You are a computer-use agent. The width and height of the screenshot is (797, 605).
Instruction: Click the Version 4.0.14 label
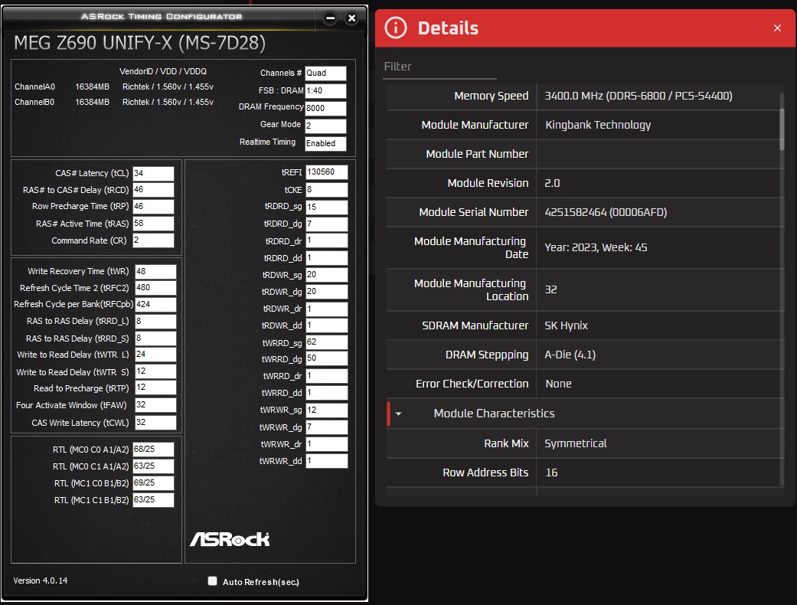pos(40,580)
